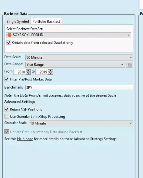Image resolution: width=143 pixels, height=178 pixels.
Task: Expand the Granular Scale 10 Minute dropdown
Action: [x=81, y=123]
